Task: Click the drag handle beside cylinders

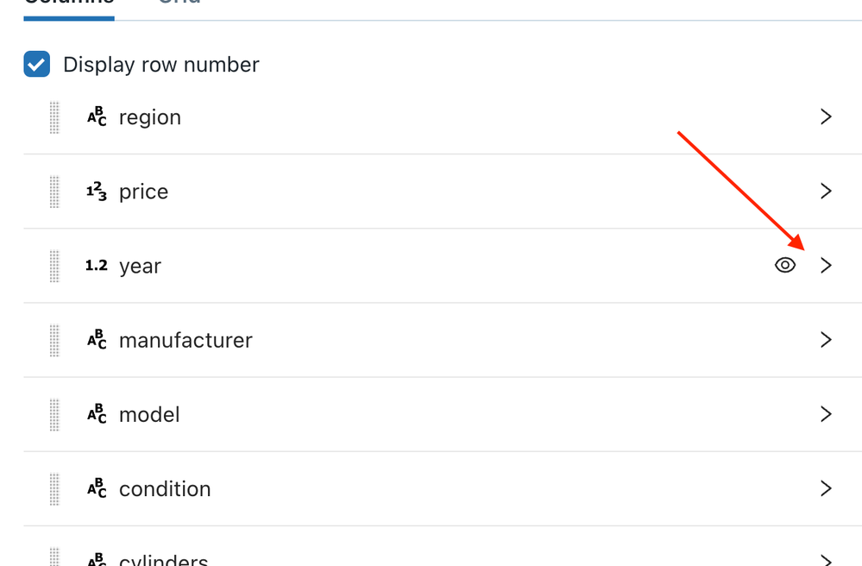Action: pos(53,557)
